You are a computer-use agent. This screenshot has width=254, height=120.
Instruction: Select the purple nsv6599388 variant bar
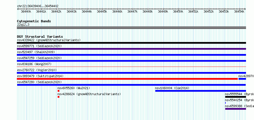pos(235,109)
